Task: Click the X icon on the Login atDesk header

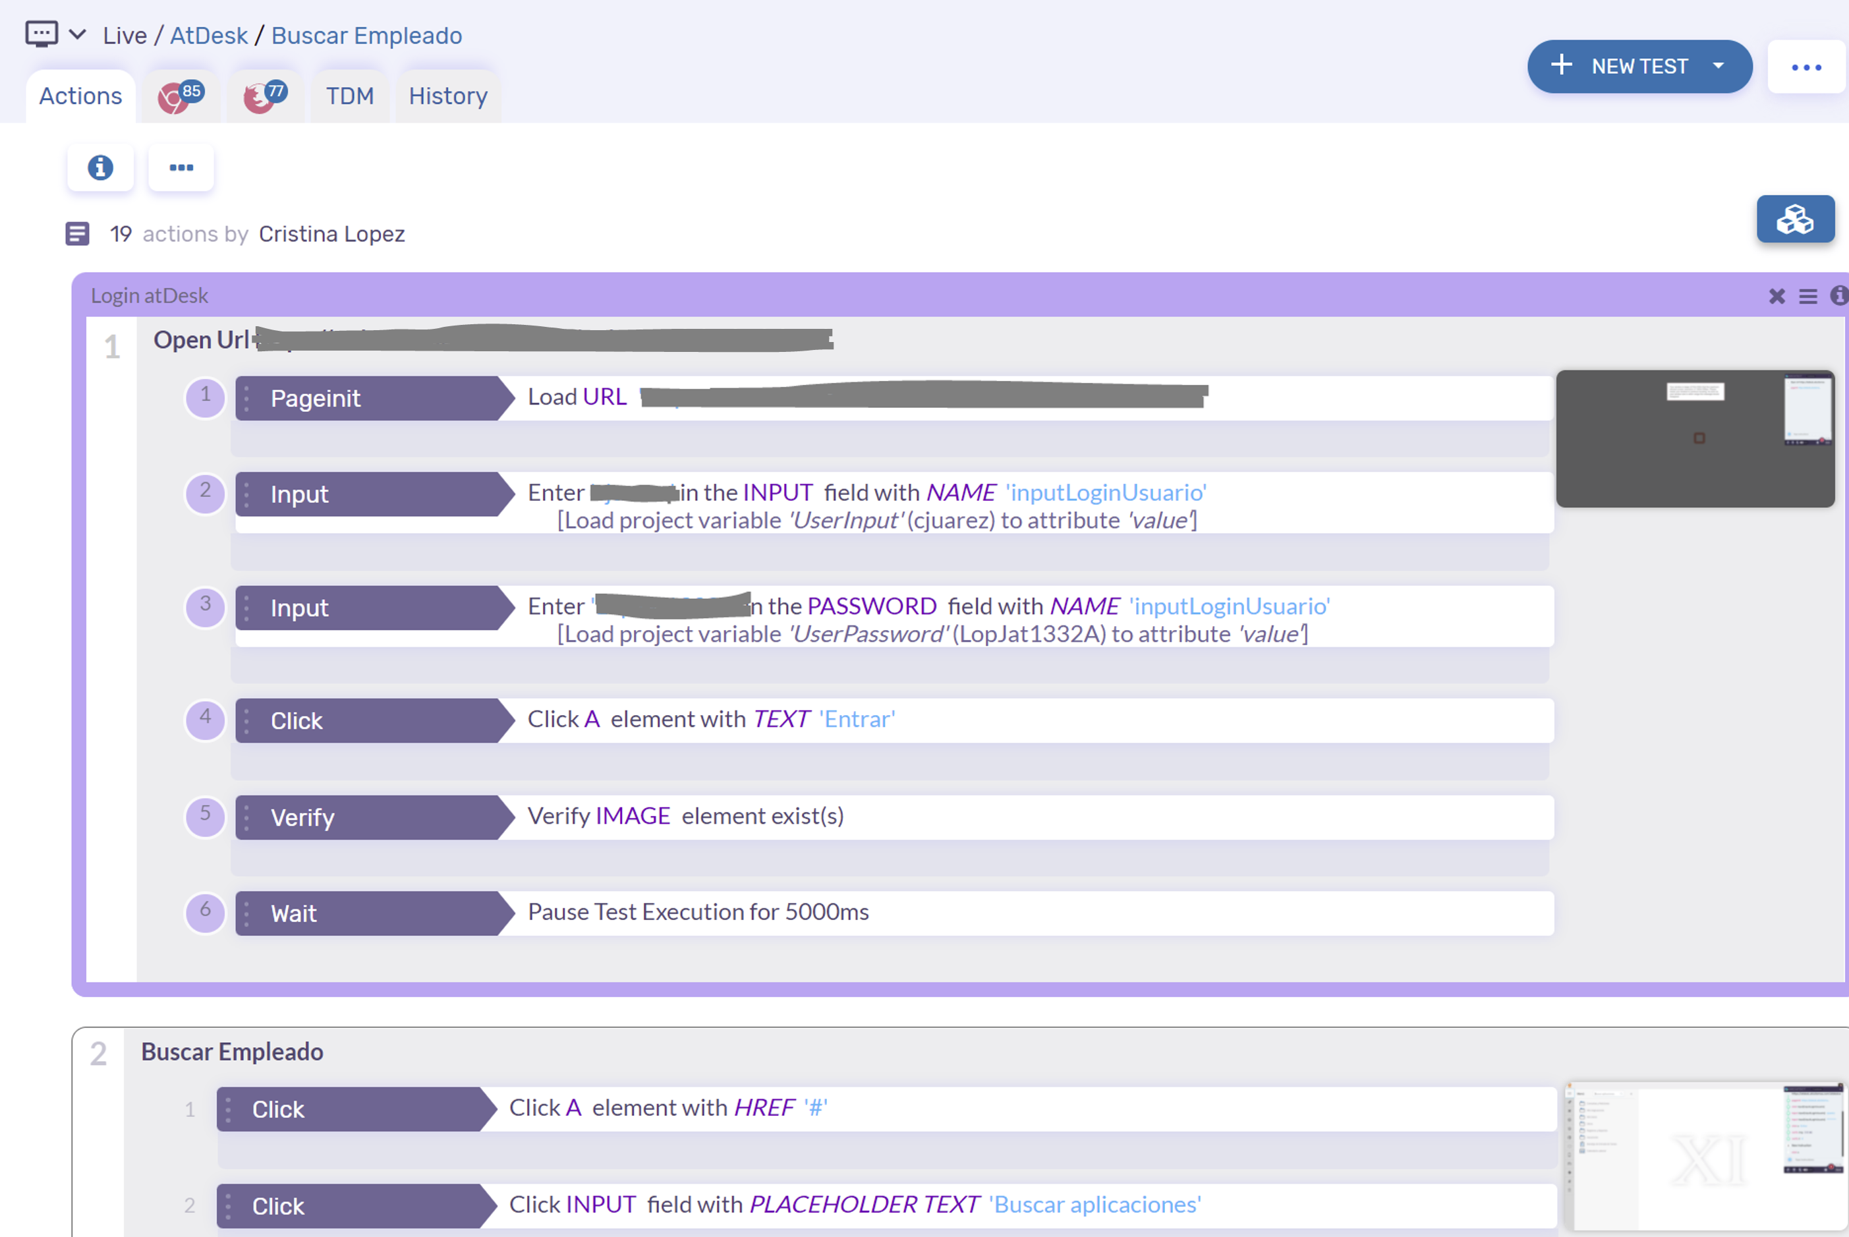Action: tap(1777, 296)
